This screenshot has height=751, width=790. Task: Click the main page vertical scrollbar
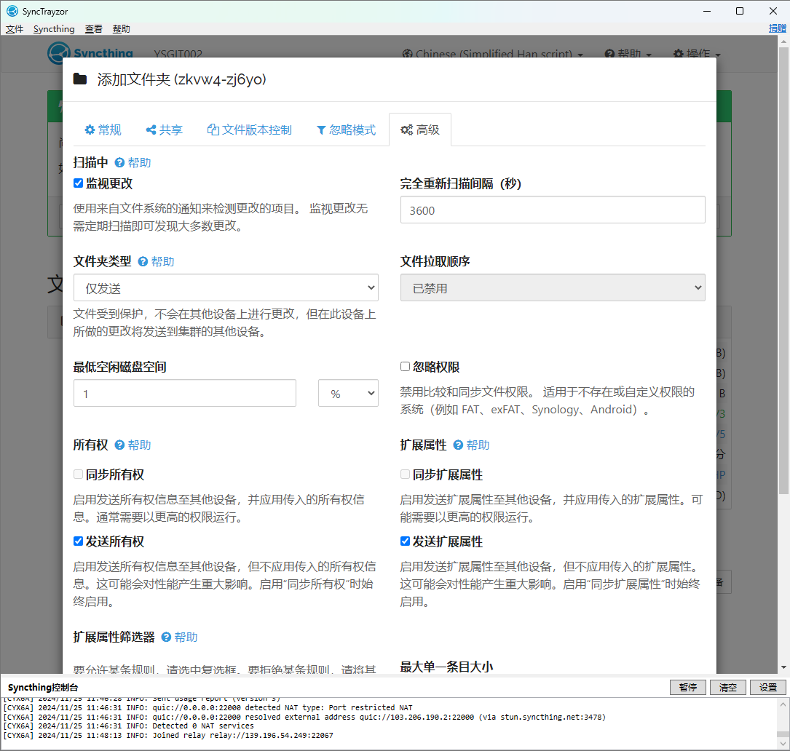(783, 271)
